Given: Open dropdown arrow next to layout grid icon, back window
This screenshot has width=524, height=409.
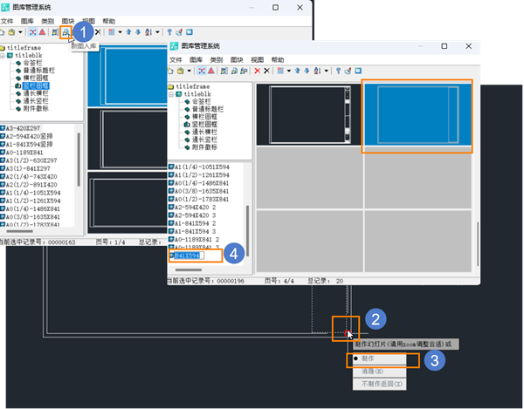Looking at the screenshot, I should [120, 32].
